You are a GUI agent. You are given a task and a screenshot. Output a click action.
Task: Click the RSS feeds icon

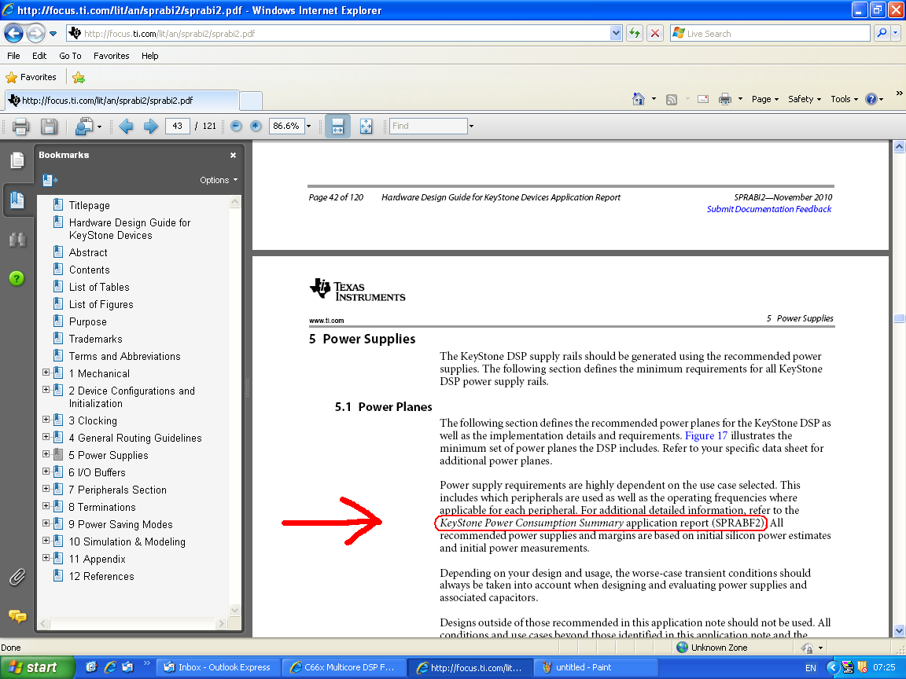click(672, 99)
